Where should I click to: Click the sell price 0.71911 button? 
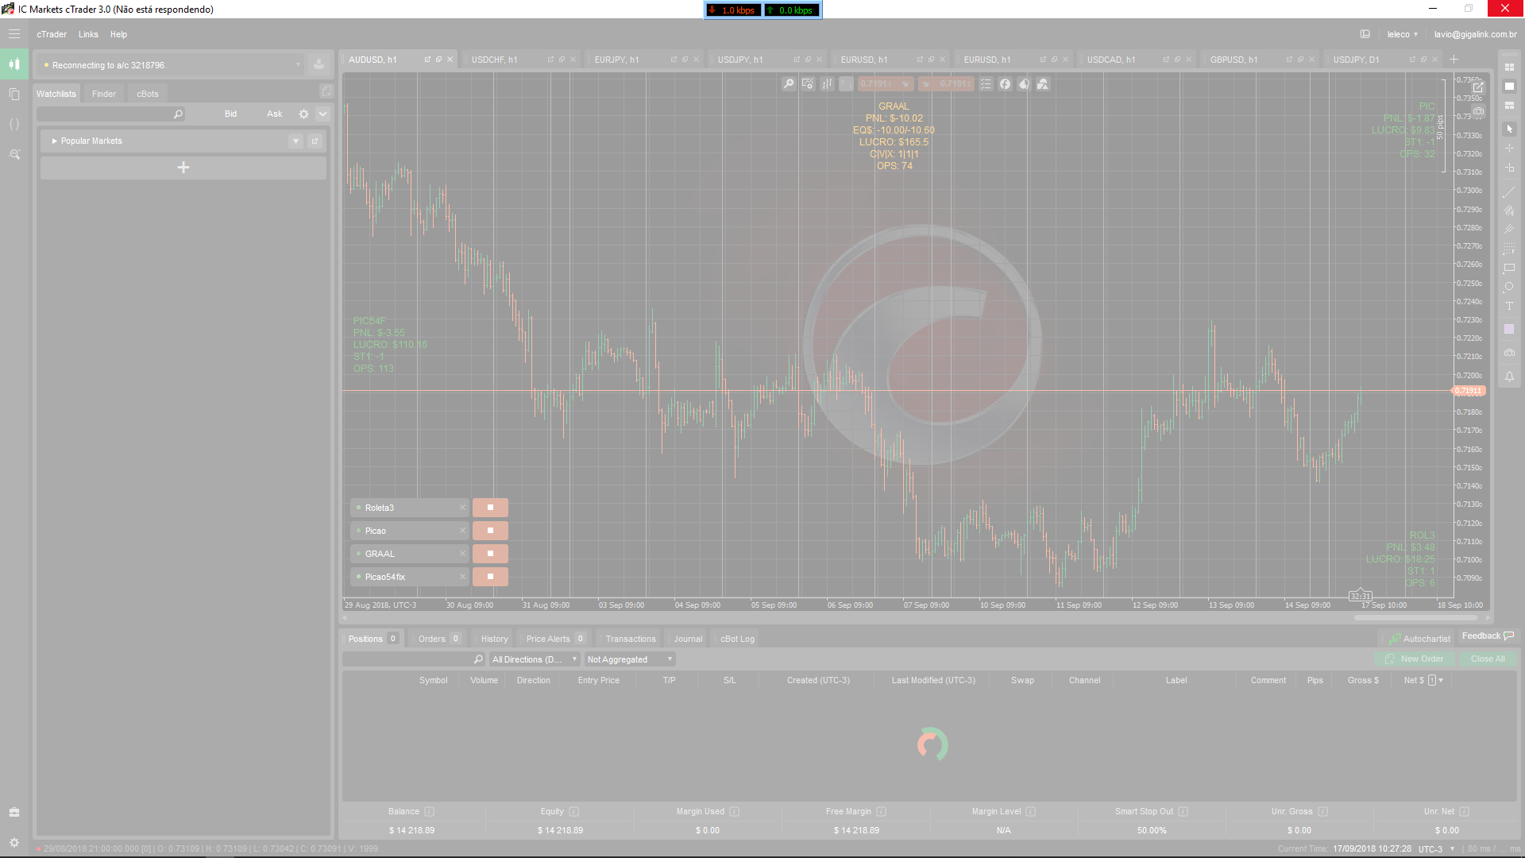tap(885, 84)
